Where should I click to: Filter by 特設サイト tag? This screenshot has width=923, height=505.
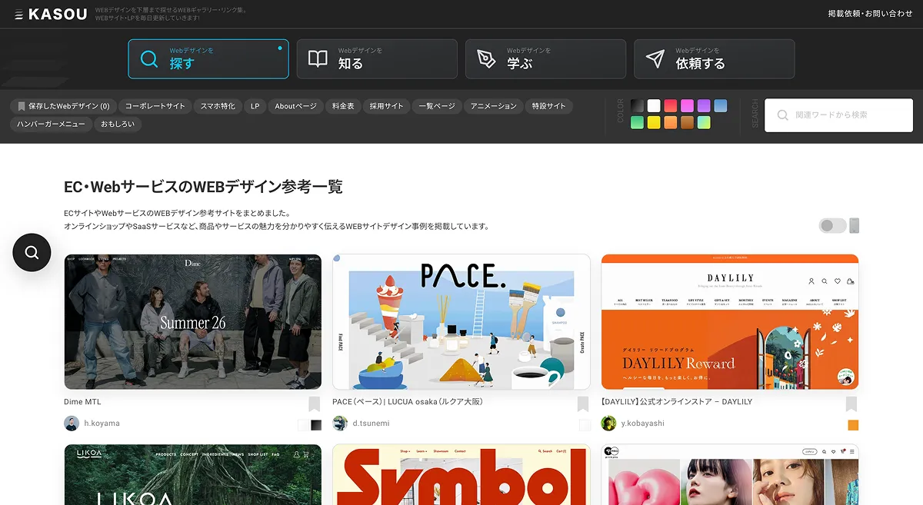point(549,106)
